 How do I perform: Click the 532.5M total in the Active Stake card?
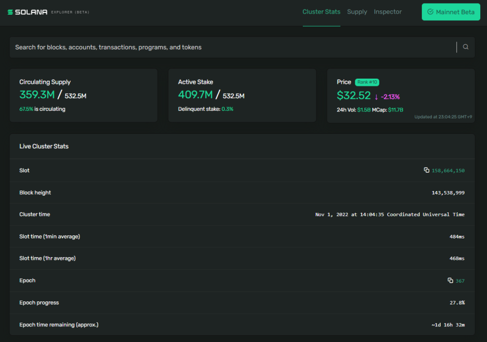(x=234, y=96)
